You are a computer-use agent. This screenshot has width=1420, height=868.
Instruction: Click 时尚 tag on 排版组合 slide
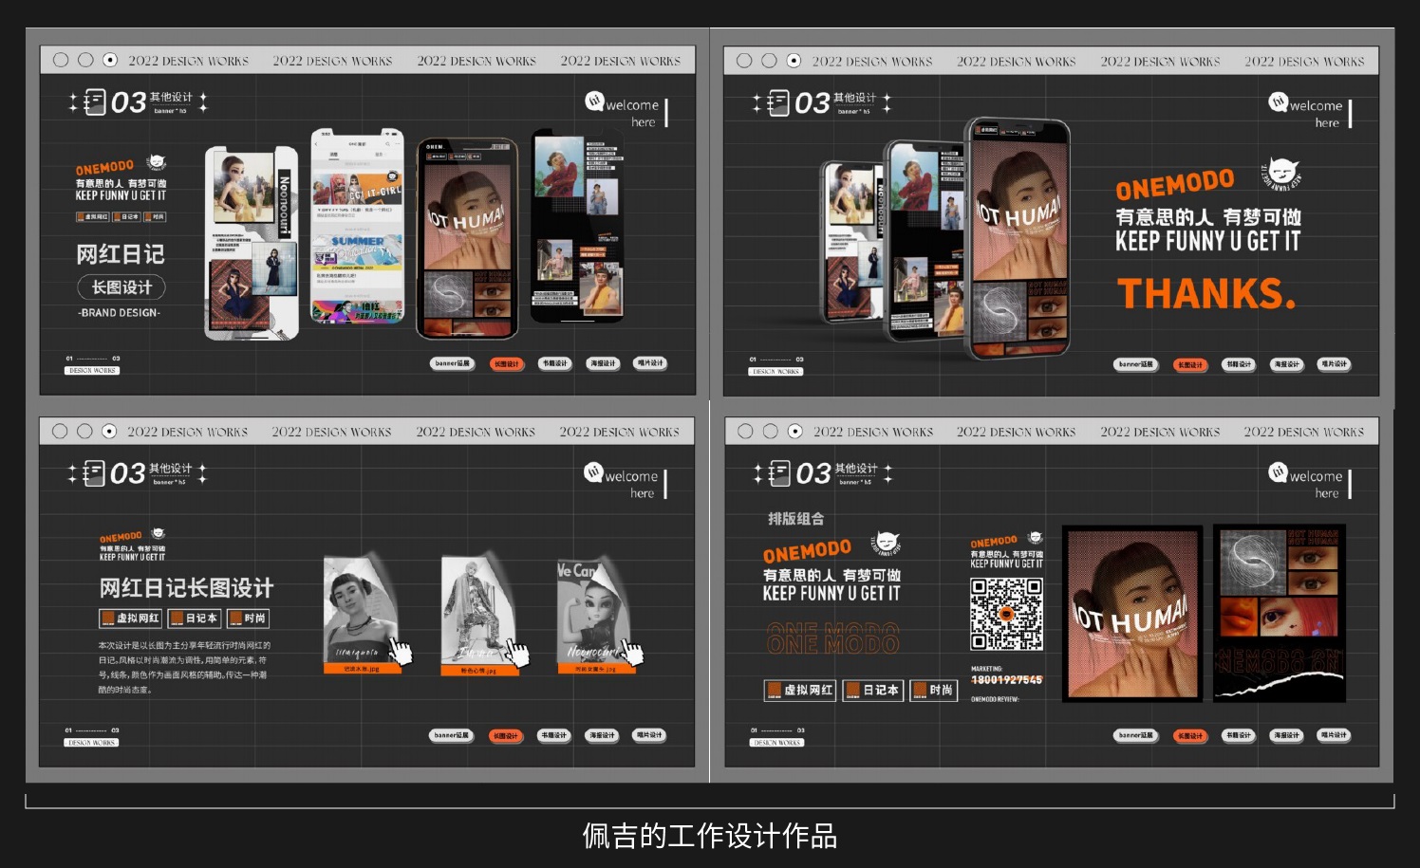pyautogui.click(x=933, y=690)
